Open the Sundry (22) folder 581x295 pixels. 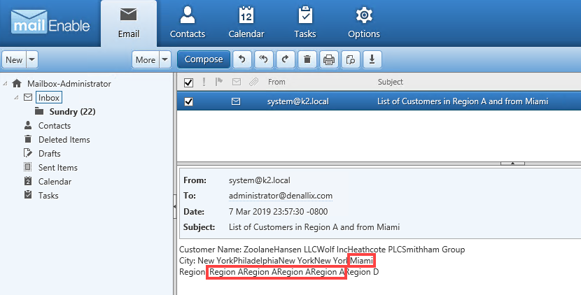click(73, 111)
